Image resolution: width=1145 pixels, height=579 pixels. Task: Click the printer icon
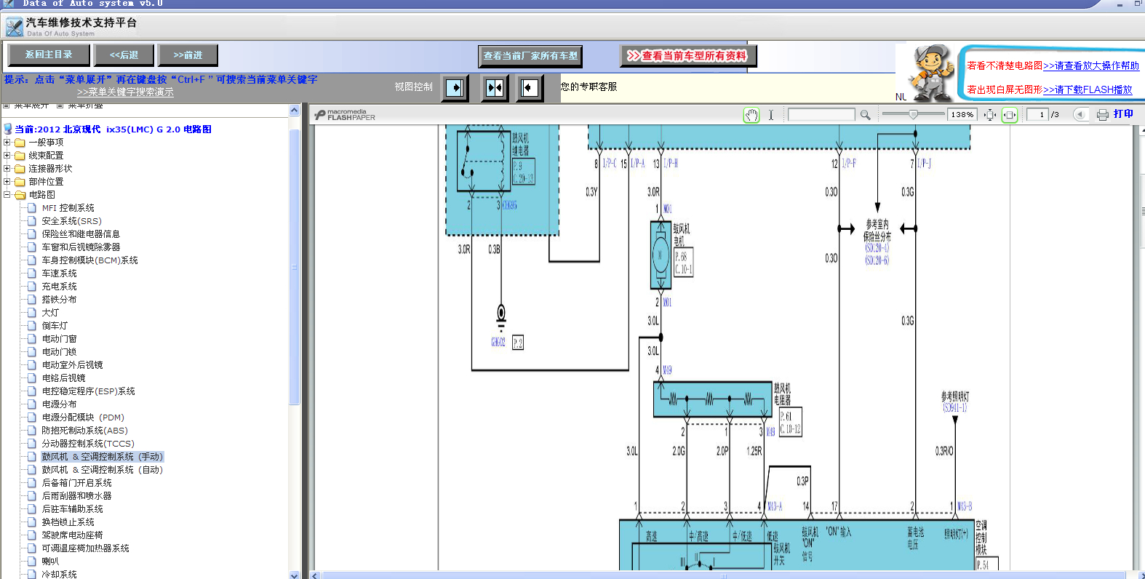1103,114
